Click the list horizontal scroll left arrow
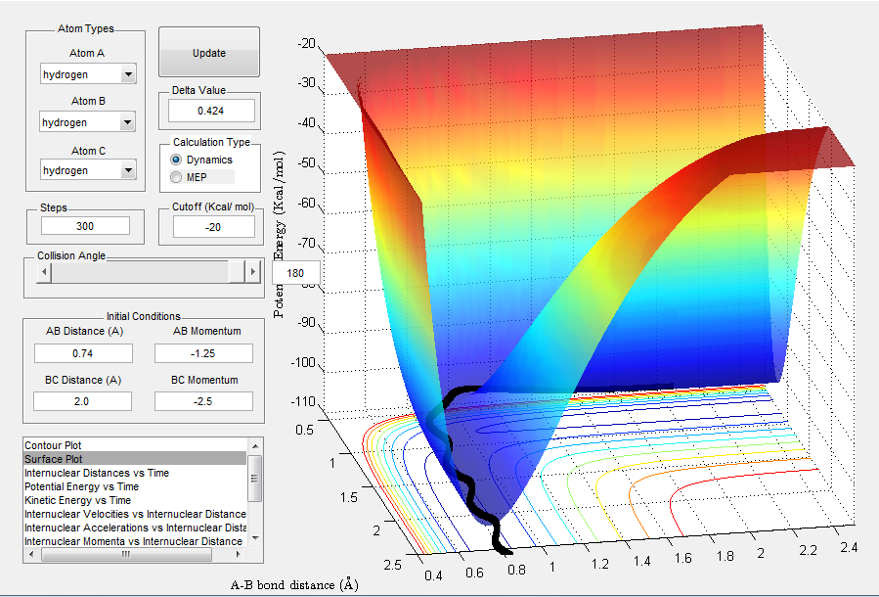879x597 pixels. pos(31,554)
